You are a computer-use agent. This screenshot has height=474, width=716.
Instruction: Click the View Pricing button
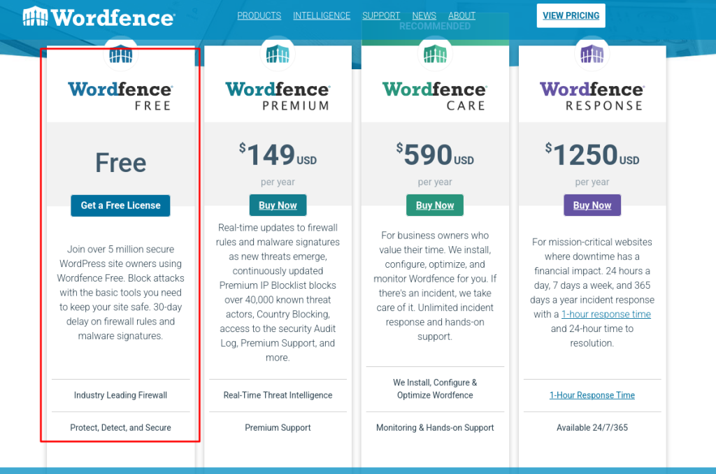(x=571, y=15)
